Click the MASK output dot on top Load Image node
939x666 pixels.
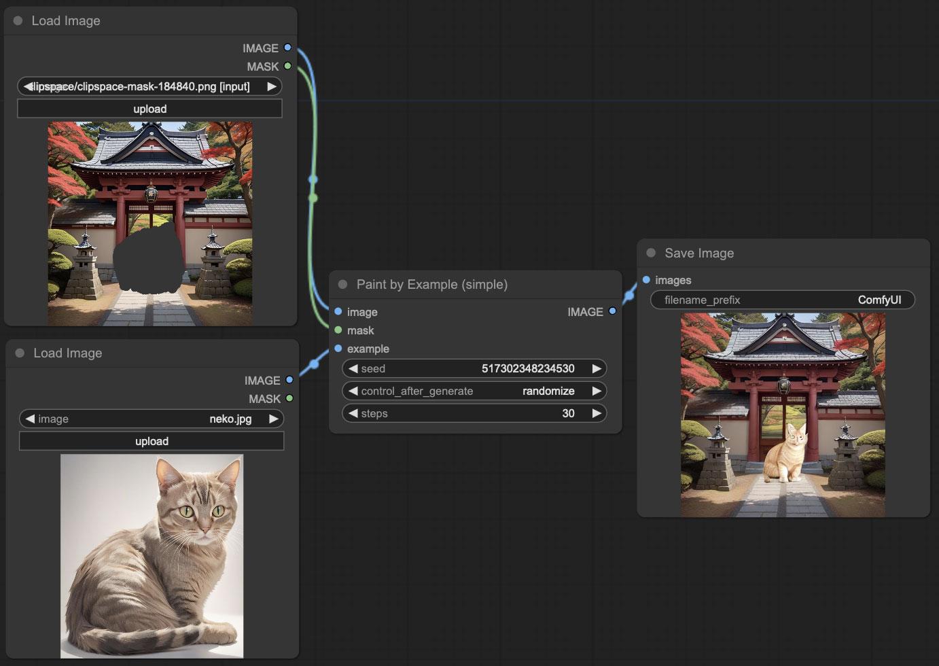(x=289, y=66)
